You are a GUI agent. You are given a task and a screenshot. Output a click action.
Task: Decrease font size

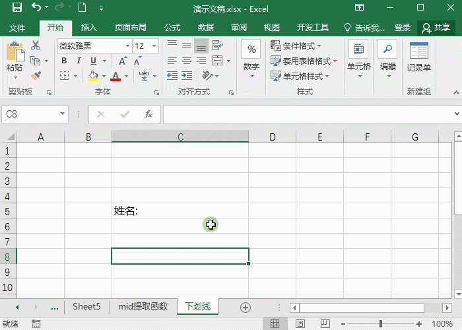coord(137,61)
